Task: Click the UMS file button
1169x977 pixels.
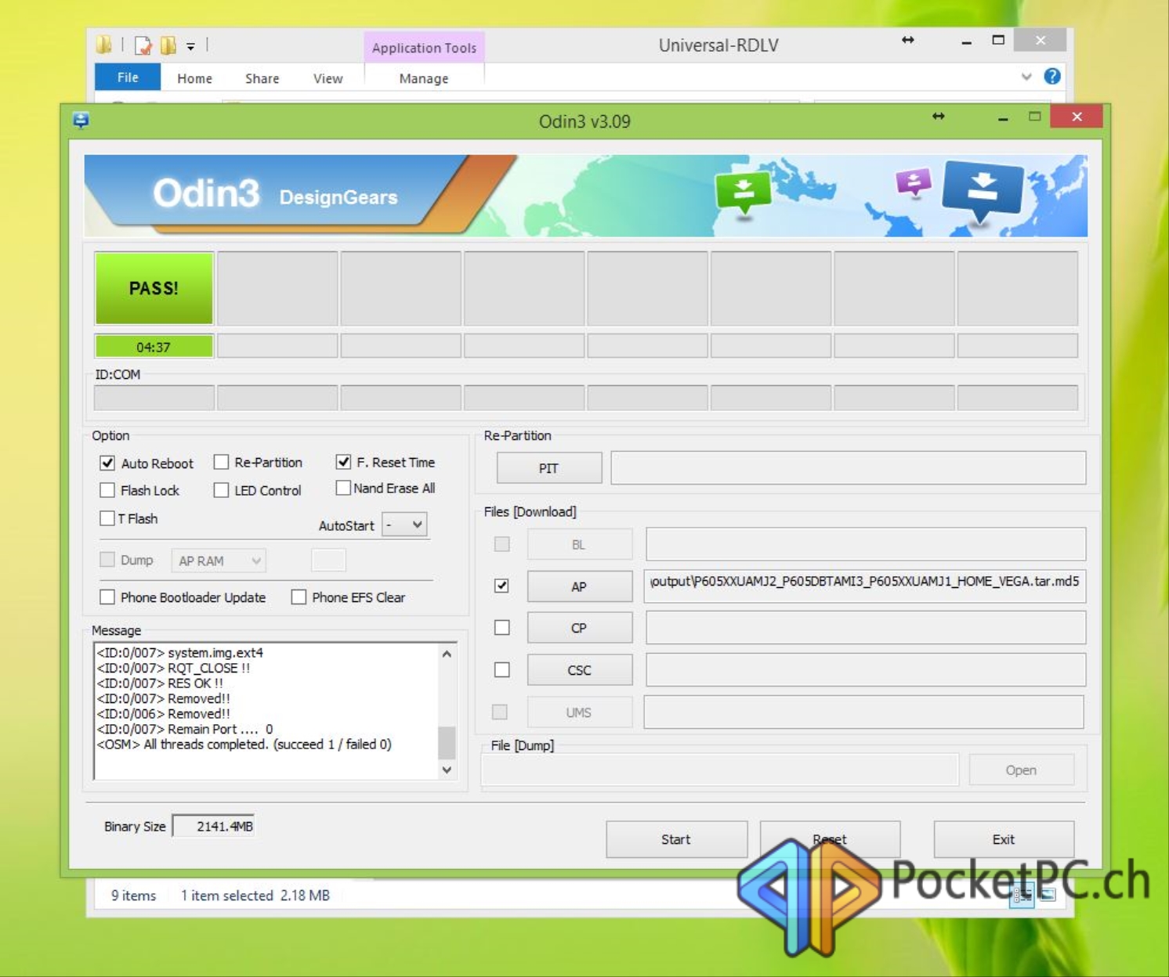Action: coord(580,712)
